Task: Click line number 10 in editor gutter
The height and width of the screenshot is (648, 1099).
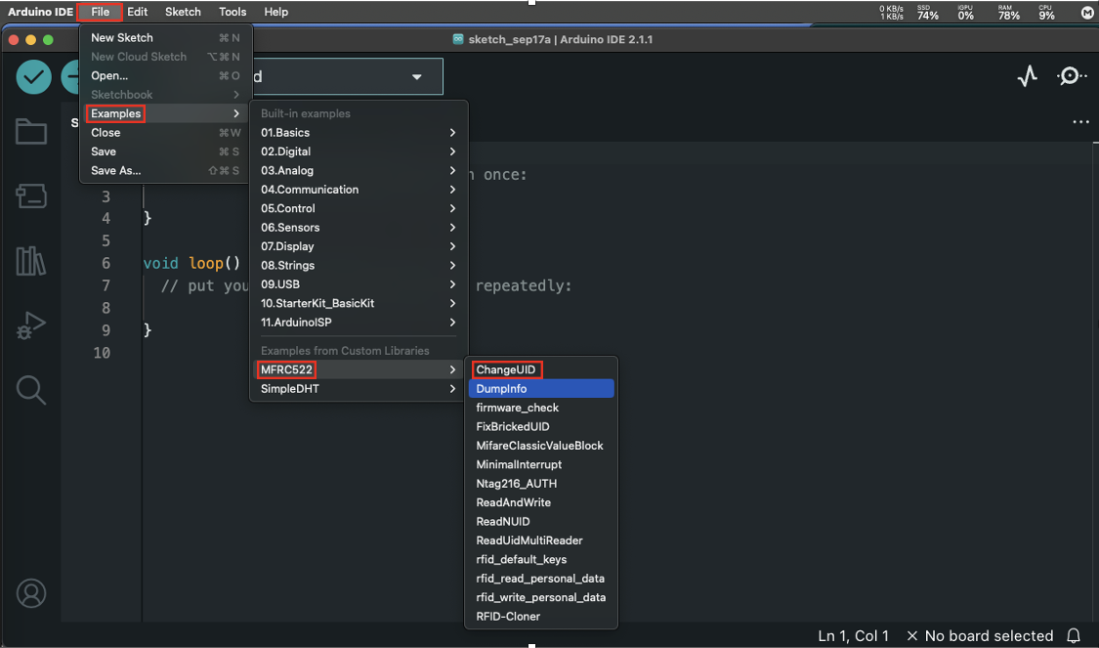Action: click(x=103, y=353)
